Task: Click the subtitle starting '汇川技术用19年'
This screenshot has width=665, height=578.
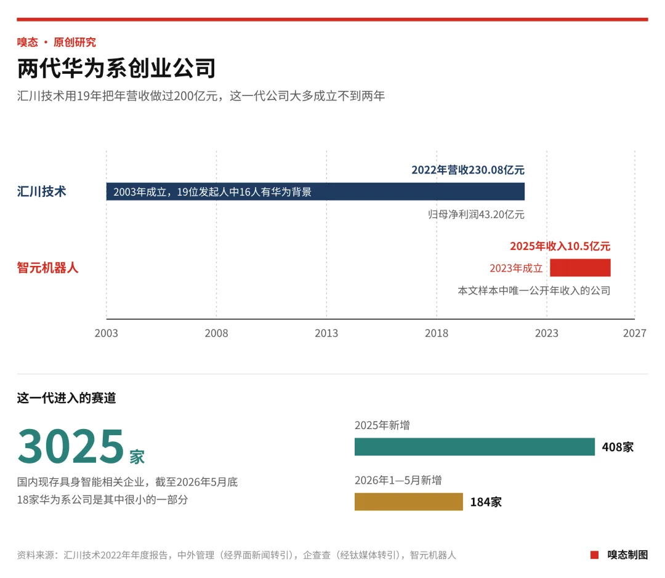Action: click(201, 96)
